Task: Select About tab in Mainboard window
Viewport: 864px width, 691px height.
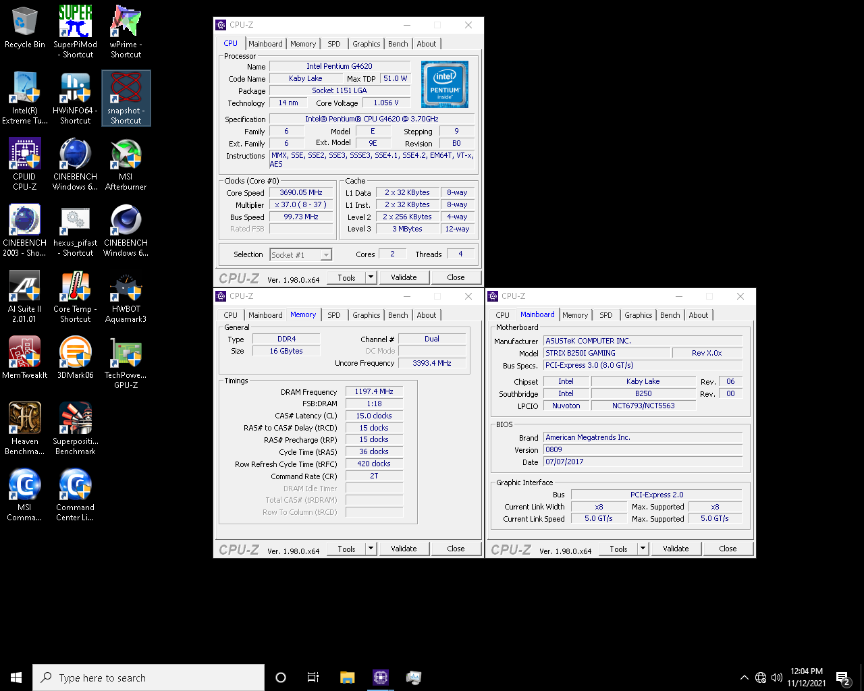Action: pos(699,315)
